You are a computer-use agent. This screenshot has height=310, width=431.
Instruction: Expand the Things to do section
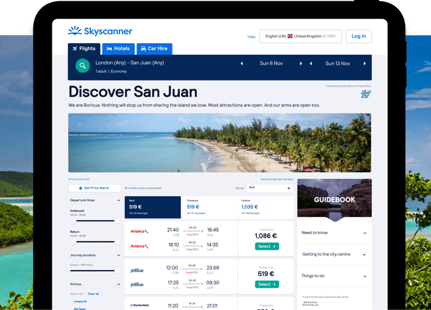[x=334, y=276]
